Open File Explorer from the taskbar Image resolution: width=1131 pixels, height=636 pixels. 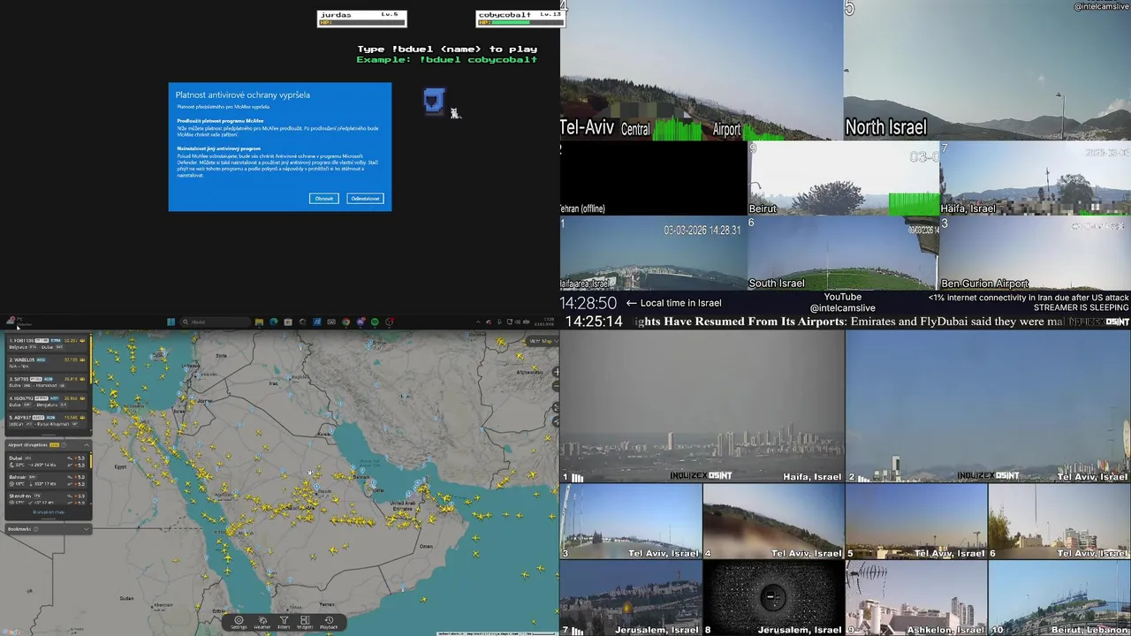coord(259,322)
